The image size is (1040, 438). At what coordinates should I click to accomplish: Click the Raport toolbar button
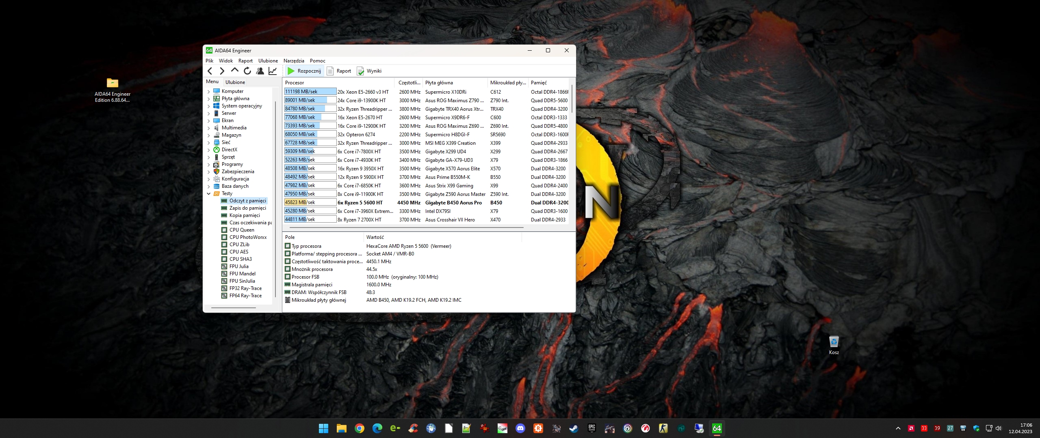339,71
